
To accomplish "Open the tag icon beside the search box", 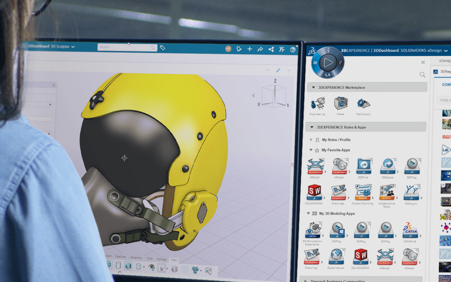I will click(162, 48).
